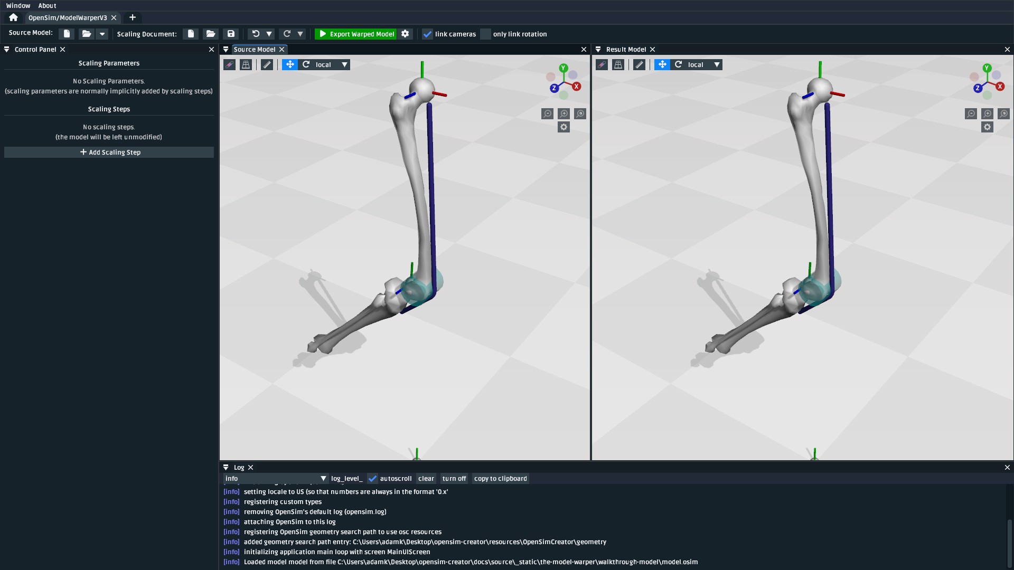Open a source model file

tap(86, 34)
